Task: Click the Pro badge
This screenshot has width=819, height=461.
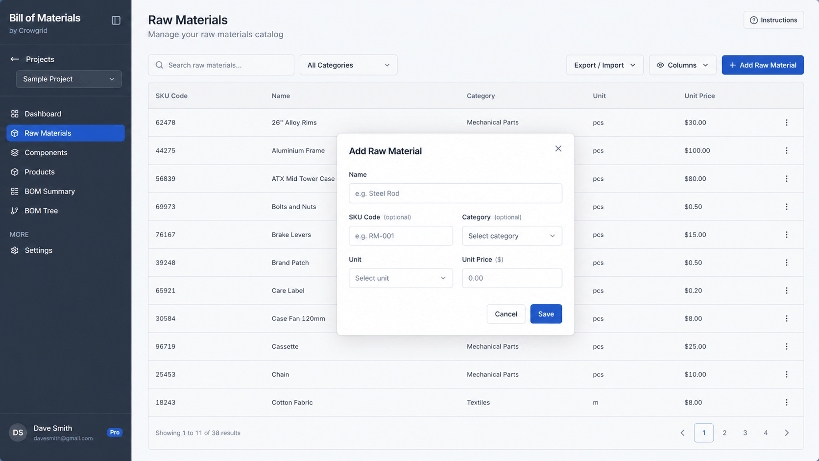Action: pyautogui.click(x=115, y=433)
